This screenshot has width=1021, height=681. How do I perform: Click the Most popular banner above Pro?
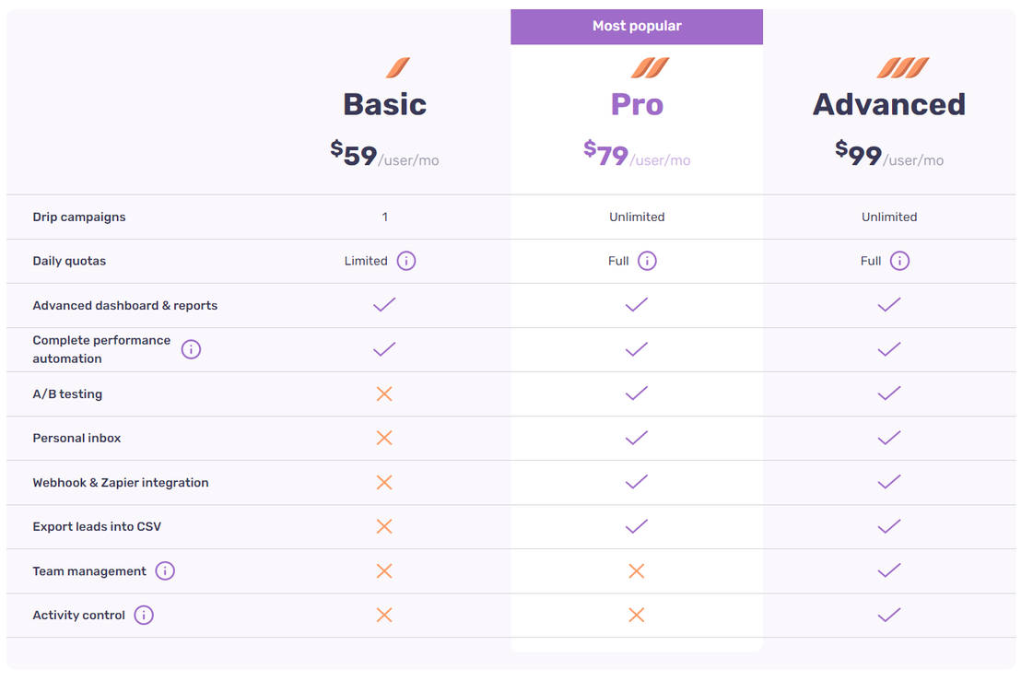click(636, 26)
